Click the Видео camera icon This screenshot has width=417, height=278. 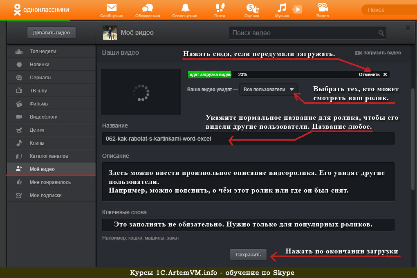click(x=322, y=8)
